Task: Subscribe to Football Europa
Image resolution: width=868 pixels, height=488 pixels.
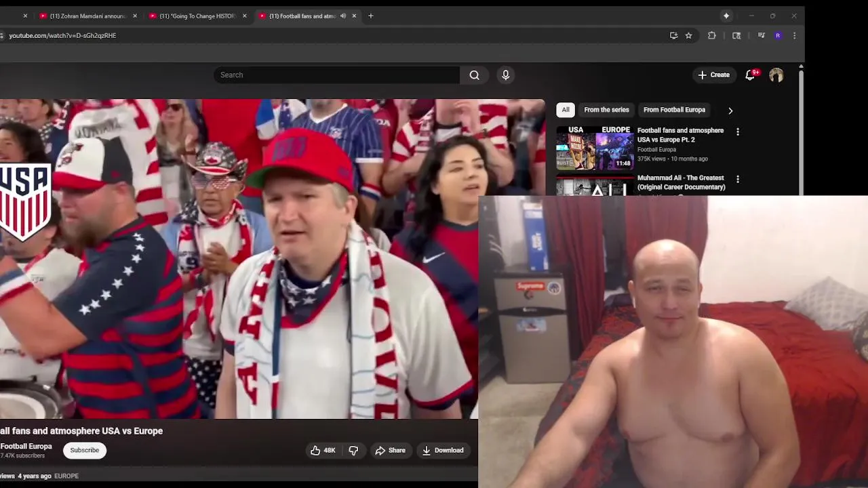Action: point(85,450)
